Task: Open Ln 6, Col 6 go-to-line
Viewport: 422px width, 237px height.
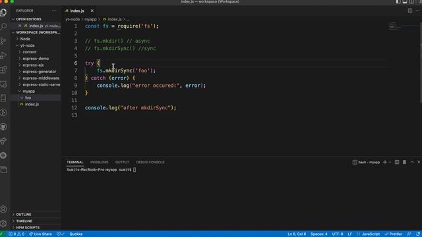Action: [297, 234]
